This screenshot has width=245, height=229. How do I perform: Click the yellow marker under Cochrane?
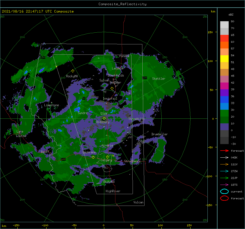tap(93, 157)
